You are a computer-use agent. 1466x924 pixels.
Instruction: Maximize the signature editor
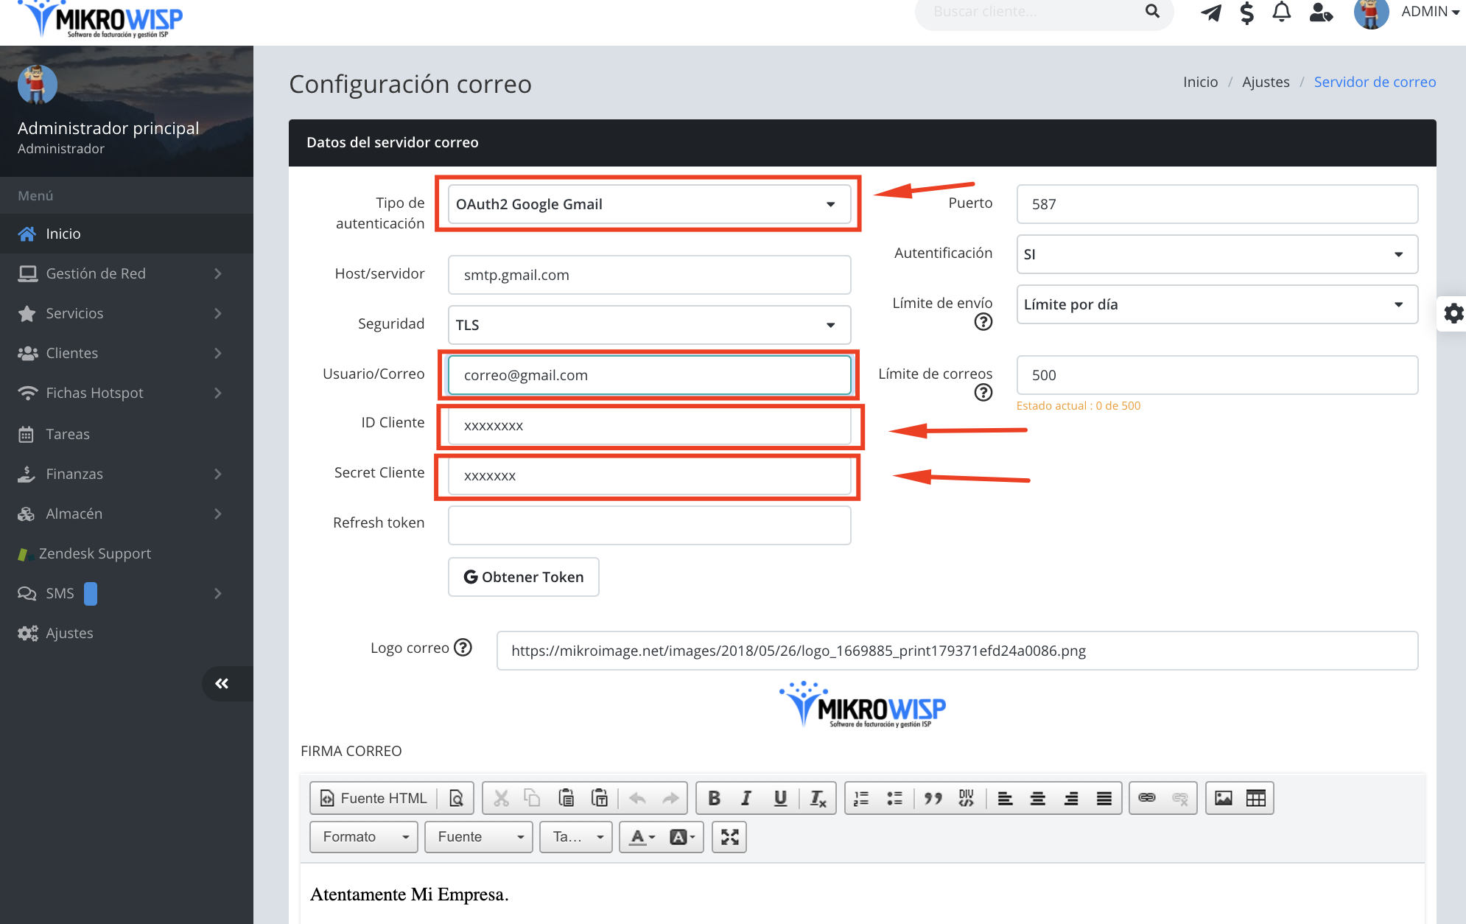pos(729,836)
